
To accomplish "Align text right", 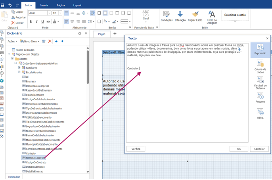I will click(x=78, y=21).
